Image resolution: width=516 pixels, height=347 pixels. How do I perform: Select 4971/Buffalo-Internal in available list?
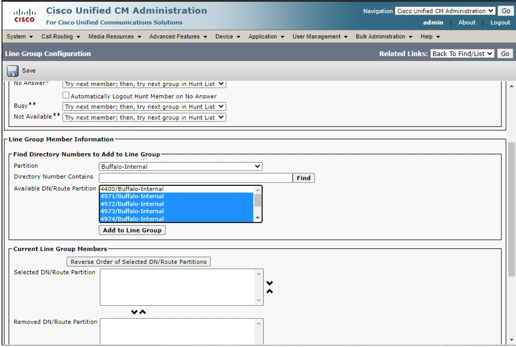(176, 196)
